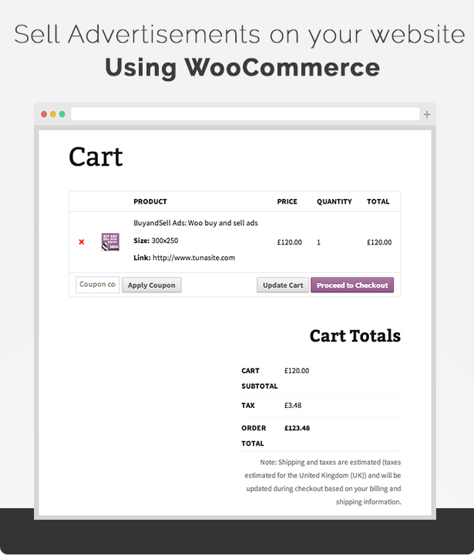The image size is (474, 556).
Task: Select the quantity value 1
Action: (319, 242)
